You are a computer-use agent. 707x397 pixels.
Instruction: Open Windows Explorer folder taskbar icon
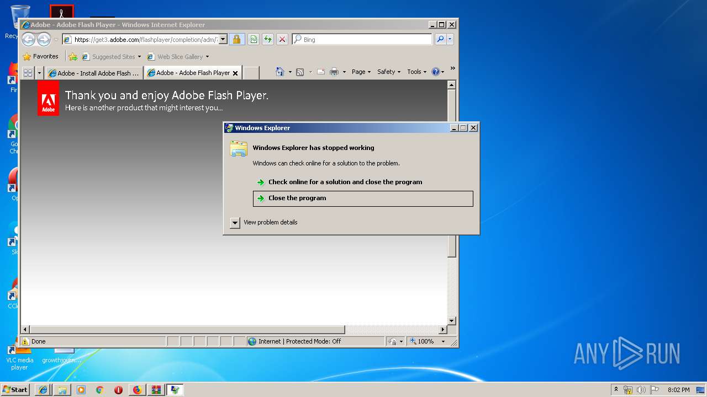pyautogui.click(x=62, y=390)
